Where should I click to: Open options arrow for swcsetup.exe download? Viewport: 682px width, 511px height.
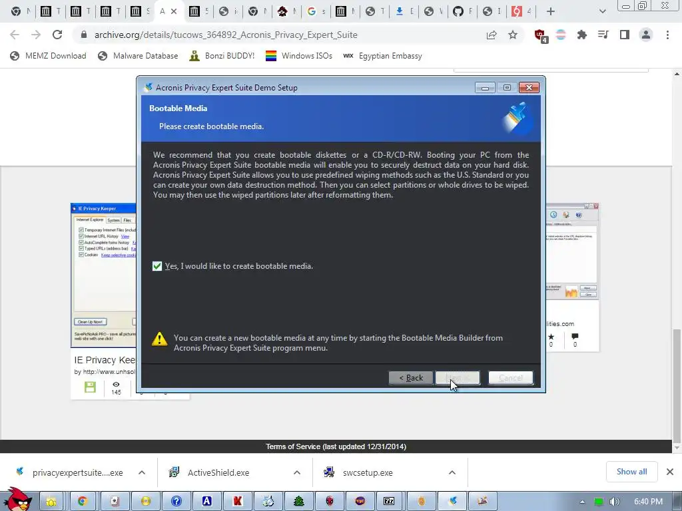(x=452, y=472)
